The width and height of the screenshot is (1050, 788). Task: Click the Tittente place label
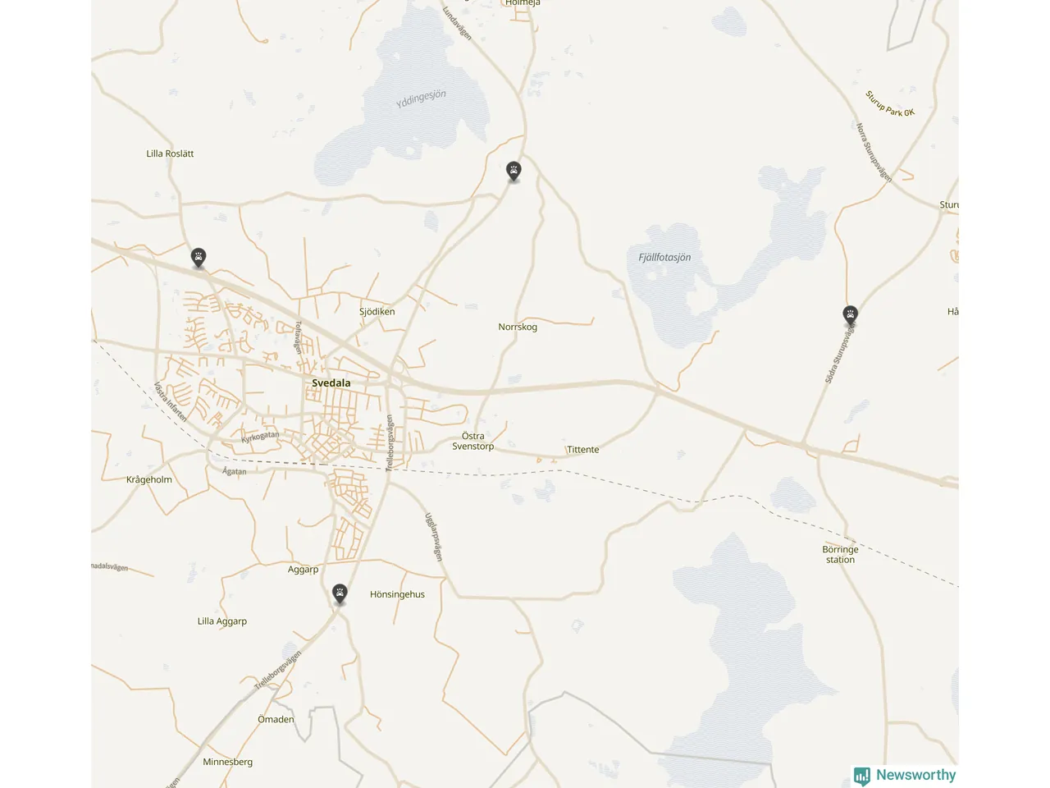click(582, 450)
